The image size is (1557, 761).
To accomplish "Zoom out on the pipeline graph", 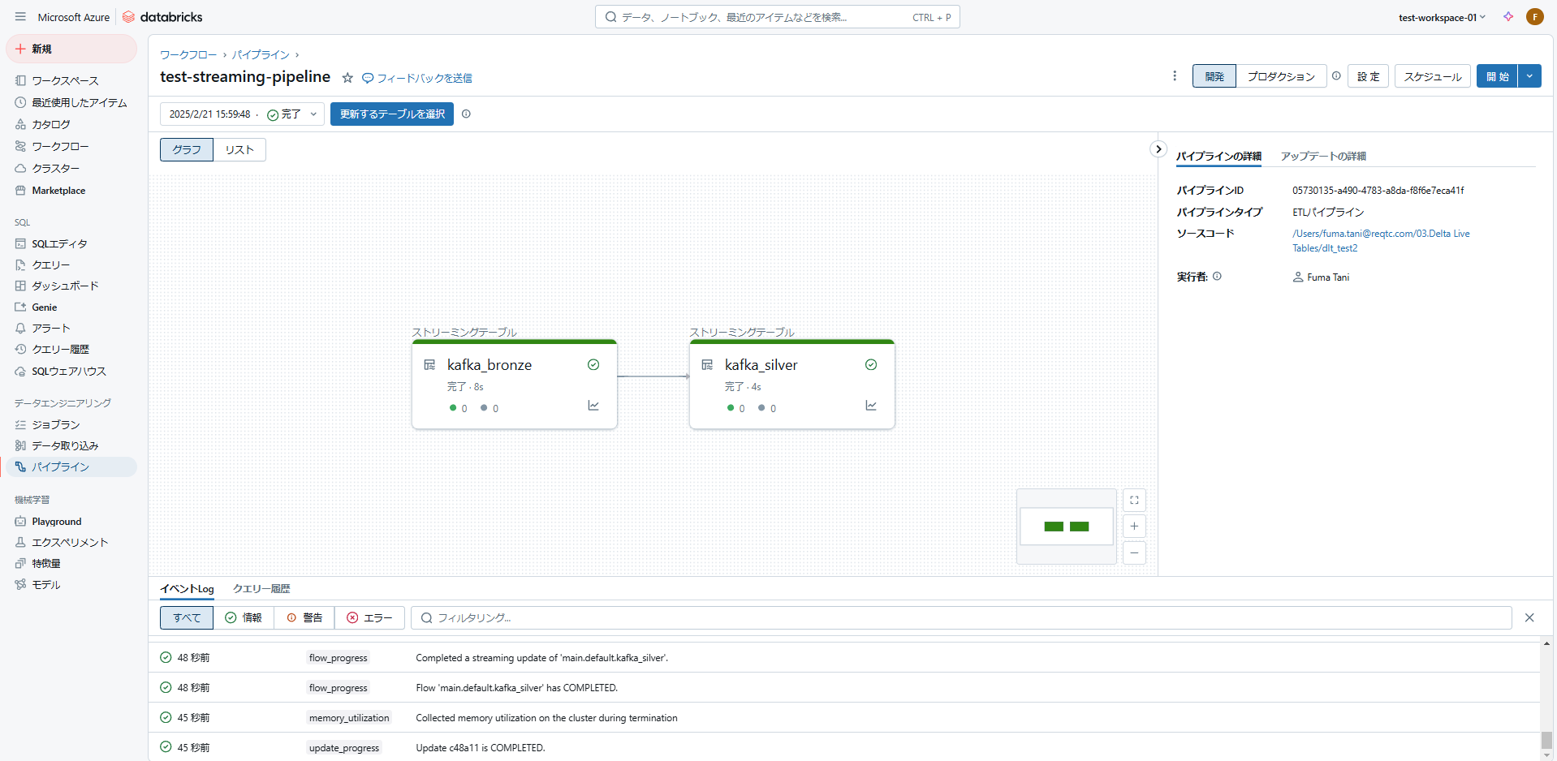I will coord(1134,552).
